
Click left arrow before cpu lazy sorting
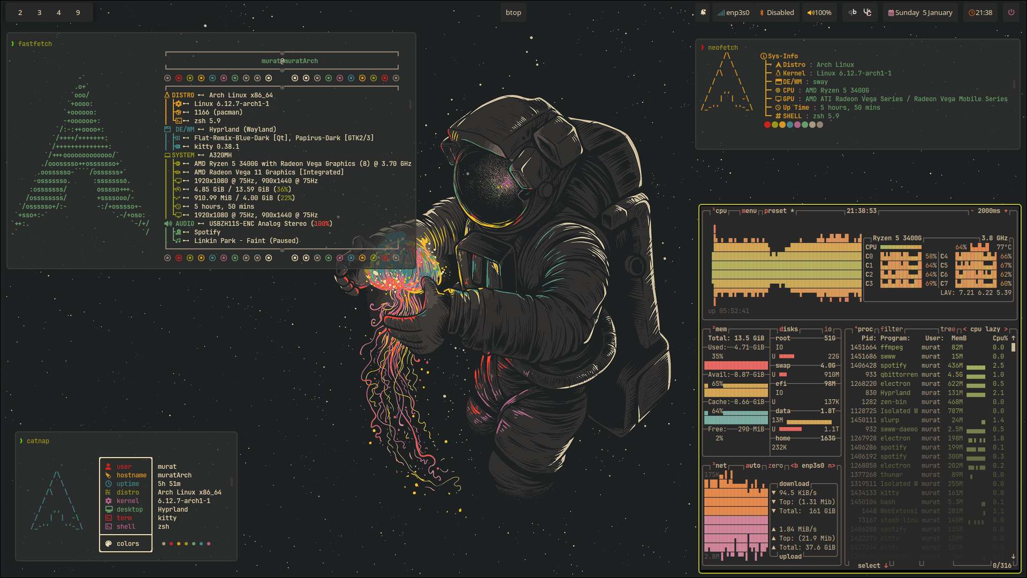pos(965,329)
